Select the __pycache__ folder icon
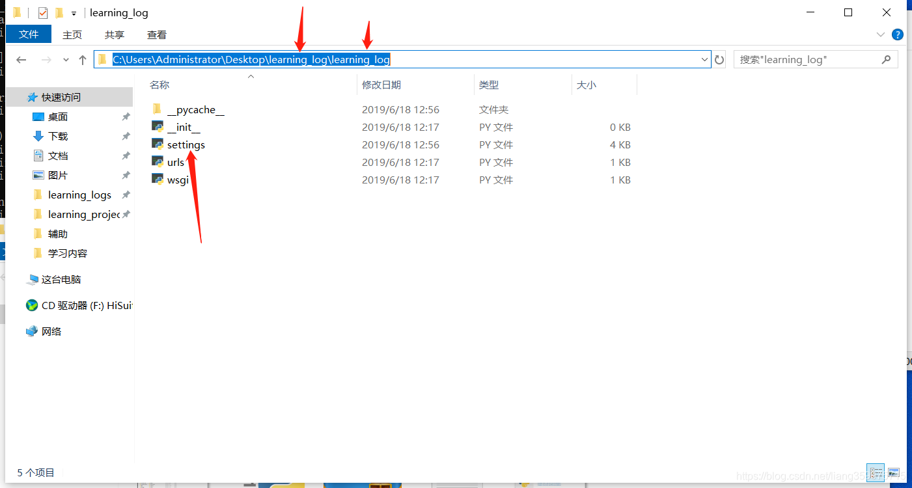 click(x=157, y=109)
